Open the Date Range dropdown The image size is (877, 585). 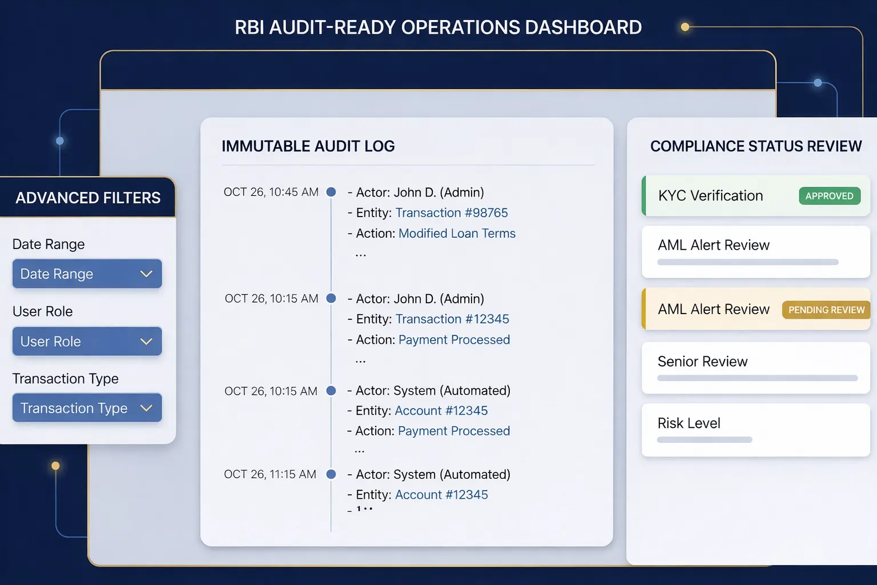87,274
